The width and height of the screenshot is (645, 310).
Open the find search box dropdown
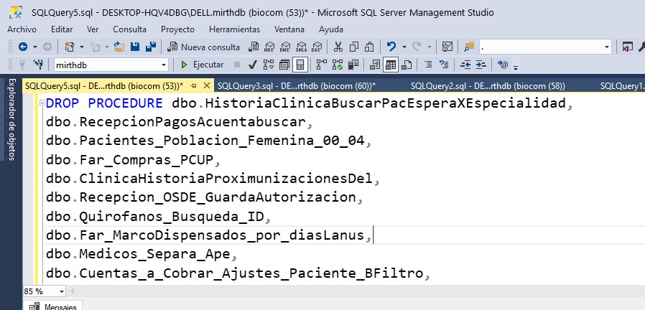(x=607, y=47)
